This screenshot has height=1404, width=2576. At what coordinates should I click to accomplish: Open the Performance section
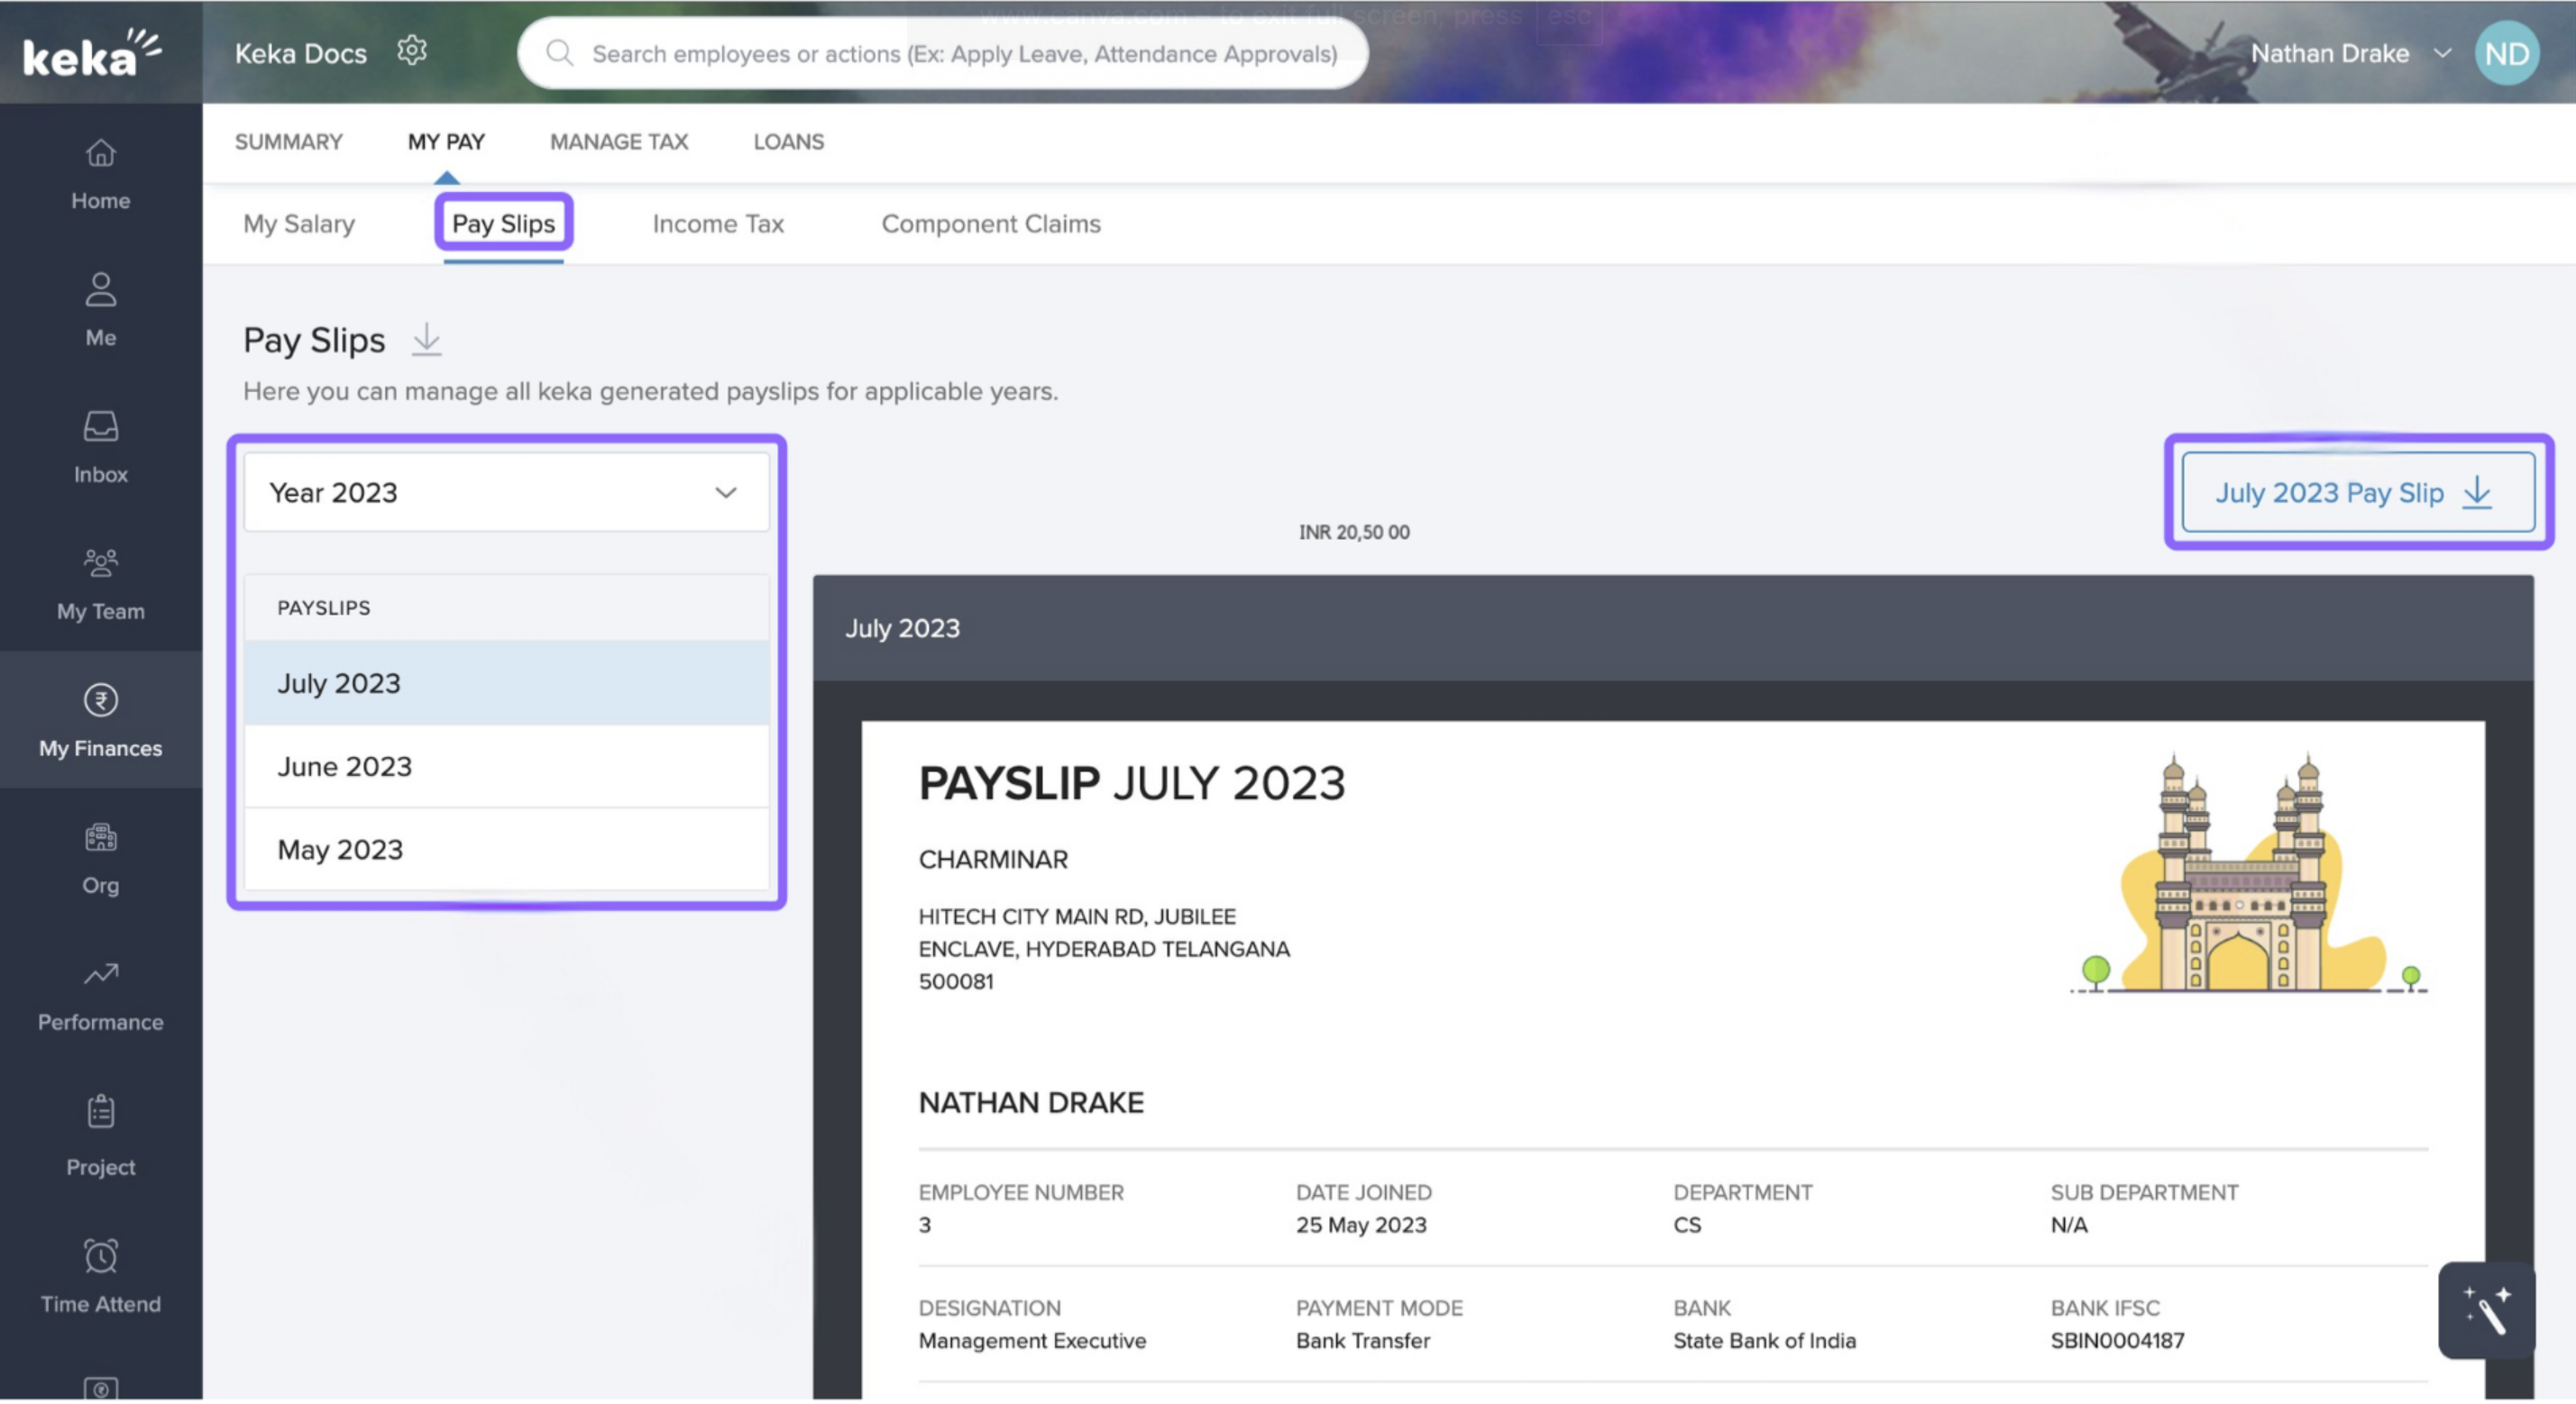(x=100, y=995)
